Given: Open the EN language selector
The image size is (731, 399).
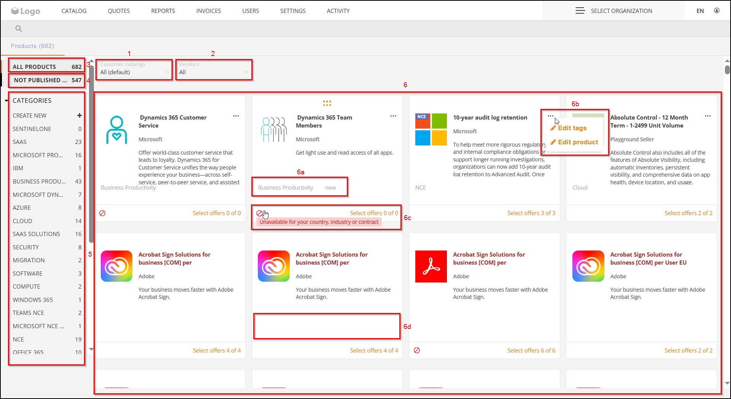Looking at the screenshot, I should [x=700, y=11].
